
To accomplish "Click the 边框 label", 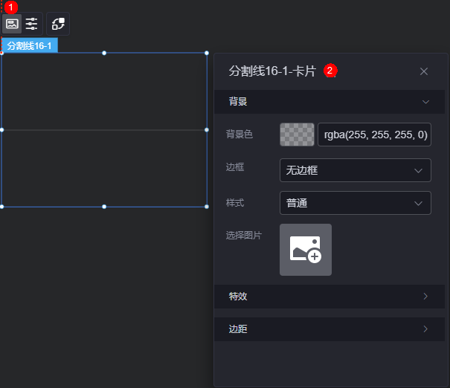I will point(235,167).
